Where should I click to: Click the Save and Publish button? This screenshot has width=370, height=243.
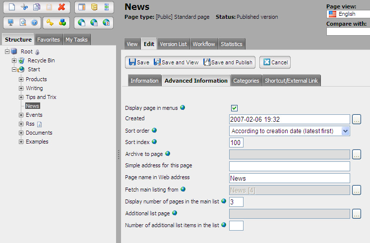229,62
